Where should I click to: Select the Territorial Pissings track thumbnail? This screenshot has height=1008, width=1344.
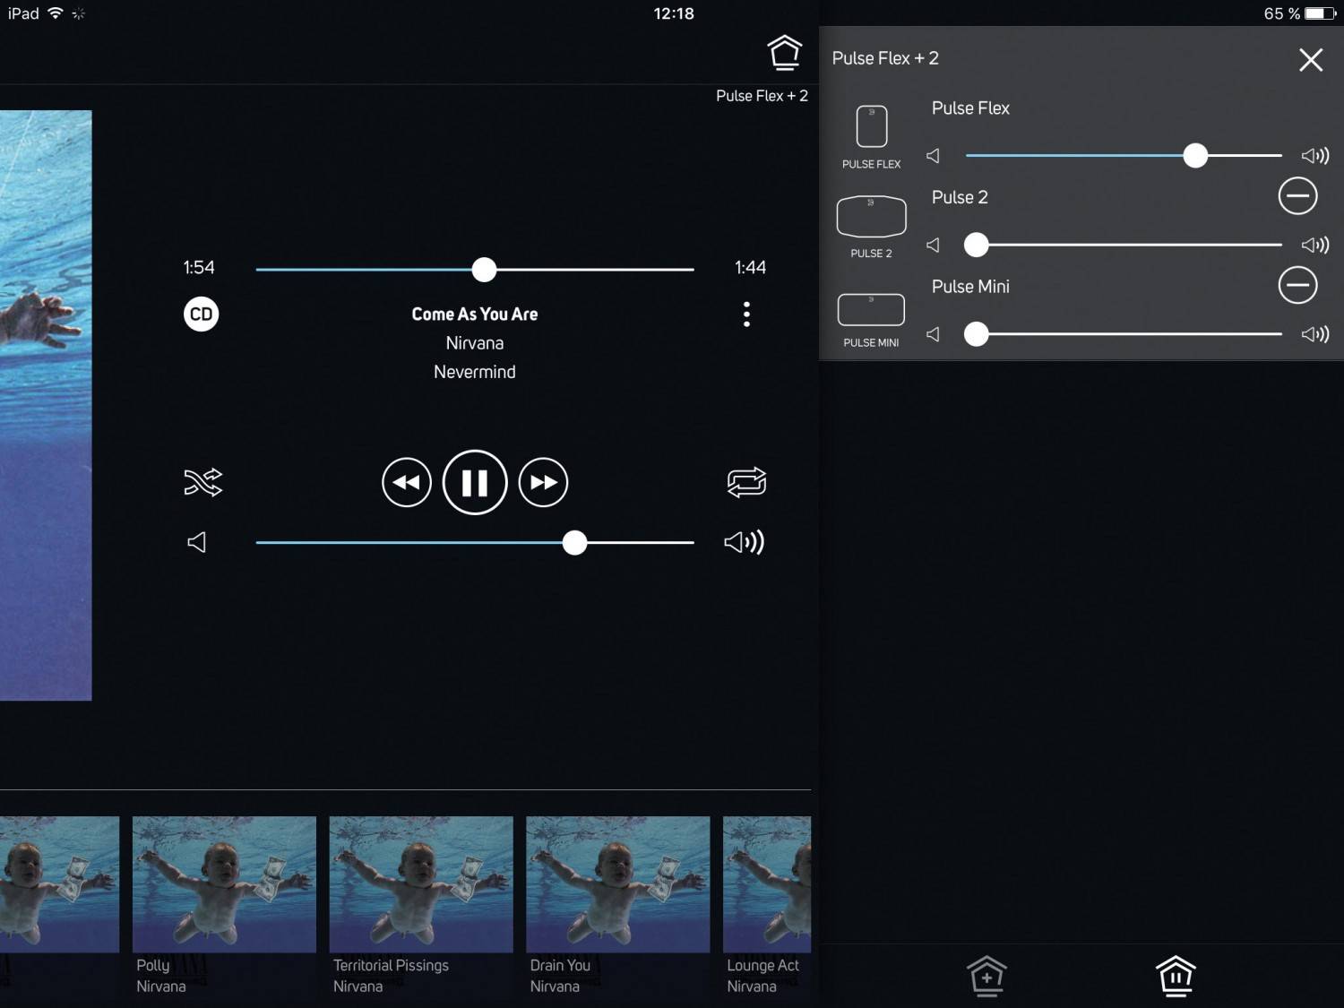pos(421,884)
